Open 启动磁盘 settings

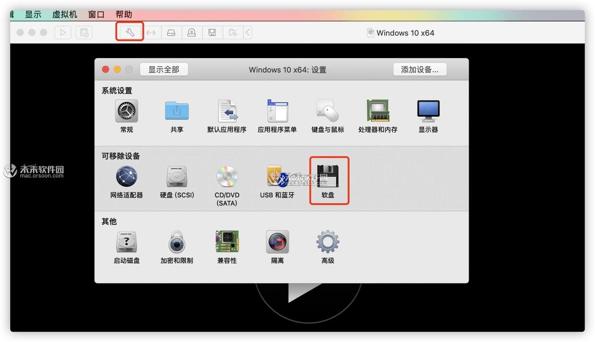[127, 242]
